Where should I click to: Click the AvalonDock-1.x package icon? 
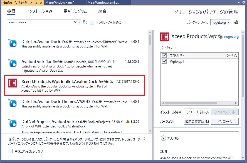click(13, 63)
